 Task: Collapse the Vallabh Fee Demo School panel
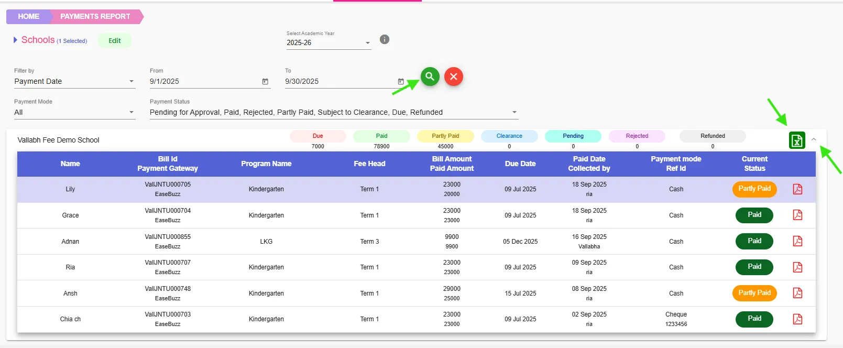(x=814, y=139)
